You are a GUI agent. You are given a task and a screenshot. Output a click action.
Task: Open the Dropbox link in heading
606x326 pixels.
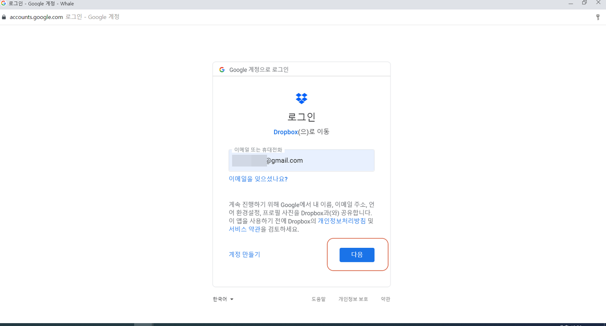click(285, 132)
